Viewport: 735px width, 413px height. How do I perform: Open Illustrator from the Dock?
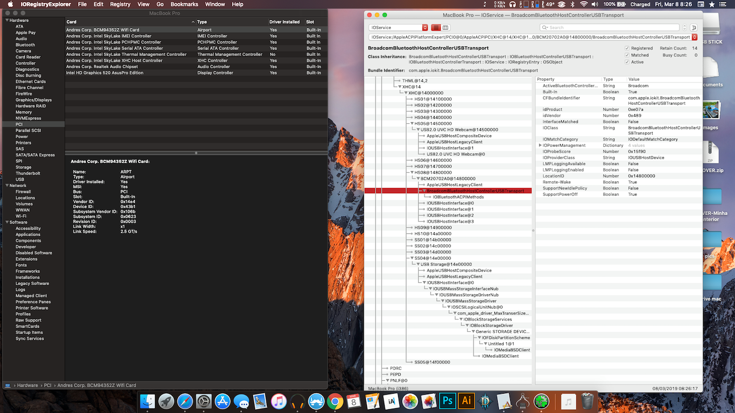click(467, 401)
